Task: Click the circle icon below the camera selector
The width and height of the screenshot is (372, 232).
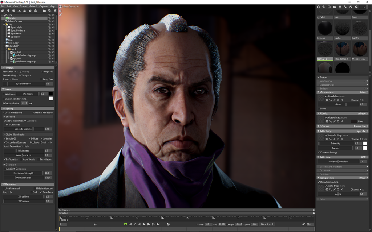Action: click(60, 11)
